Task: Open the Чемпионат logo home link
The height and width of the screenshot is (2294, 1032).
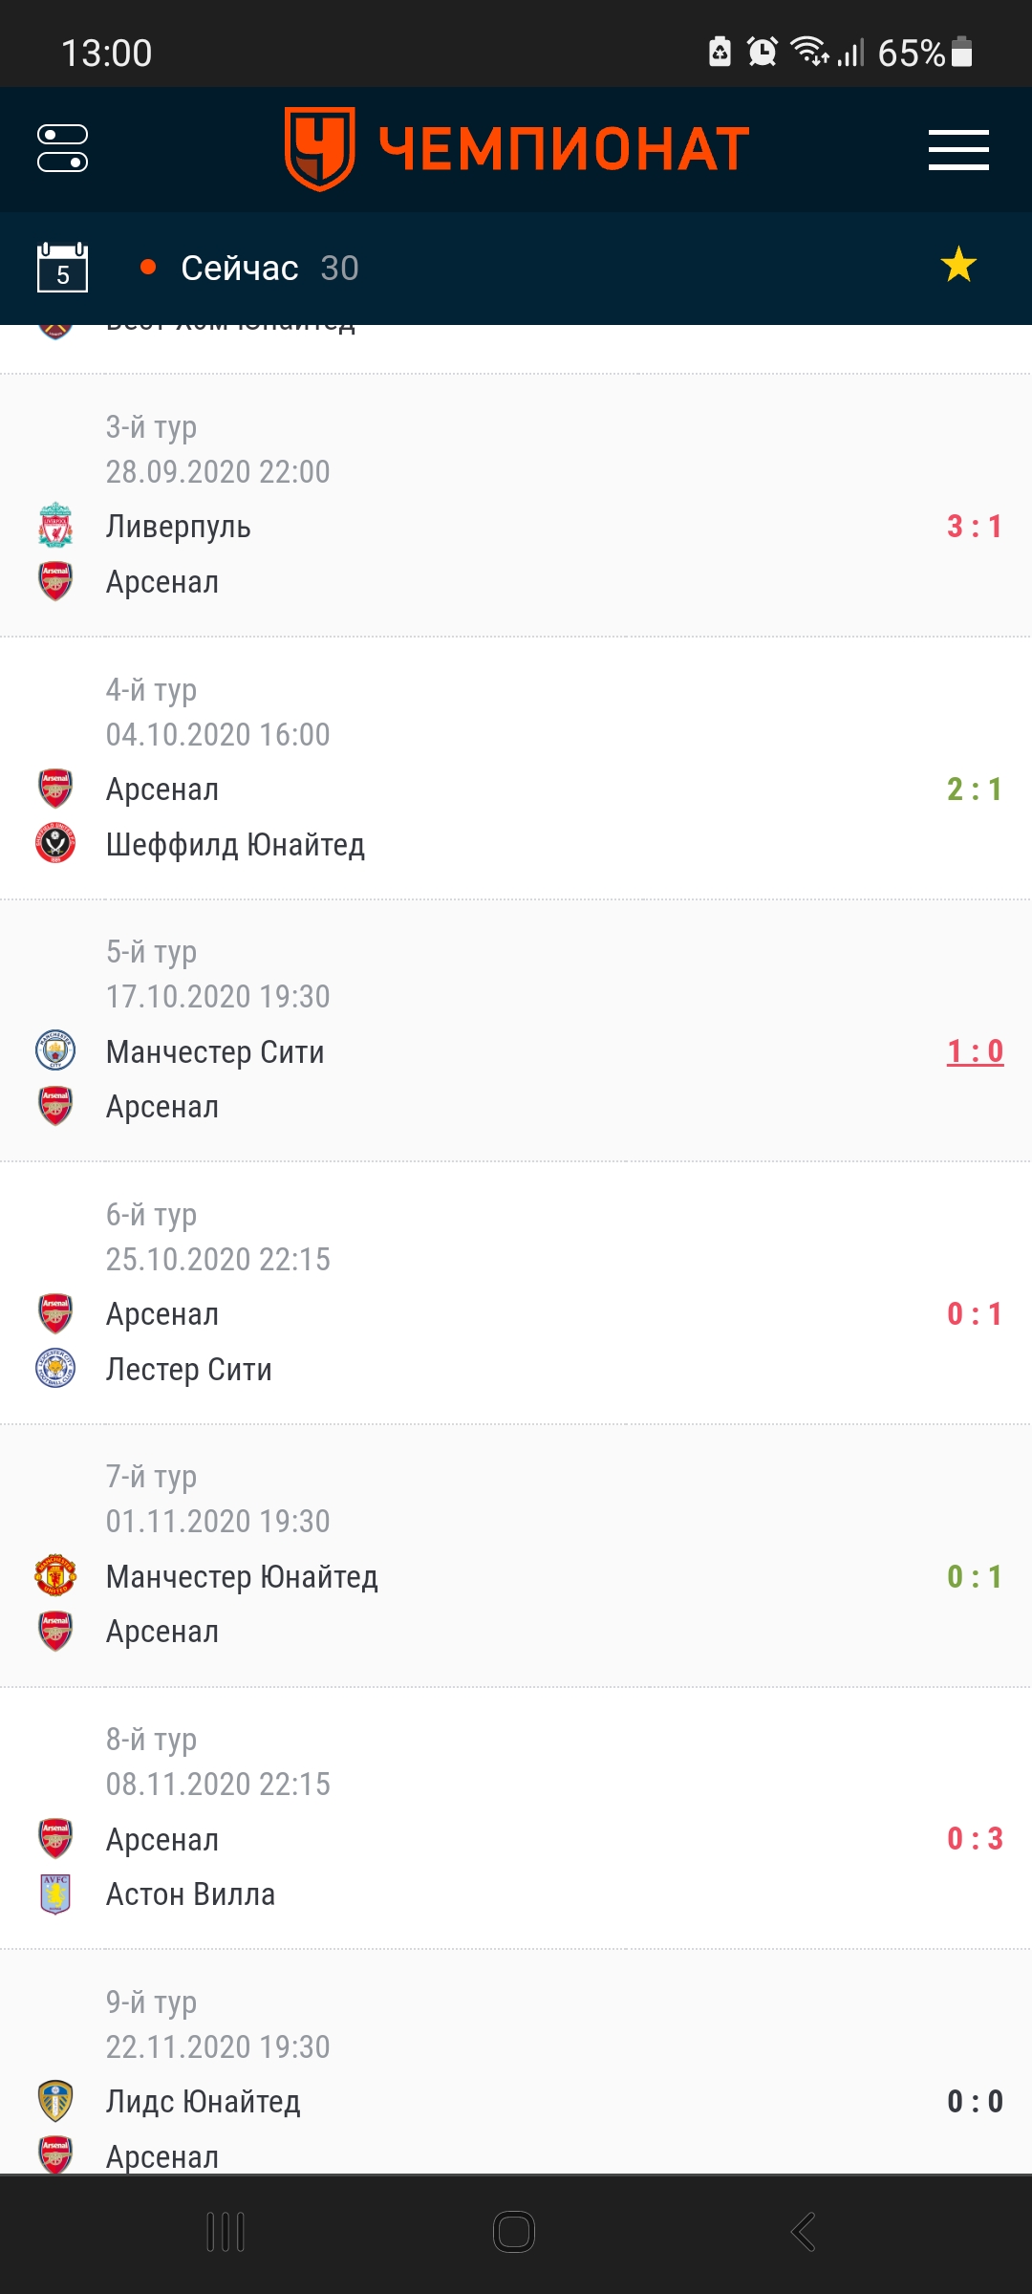Action: click(x=516, y=149)
